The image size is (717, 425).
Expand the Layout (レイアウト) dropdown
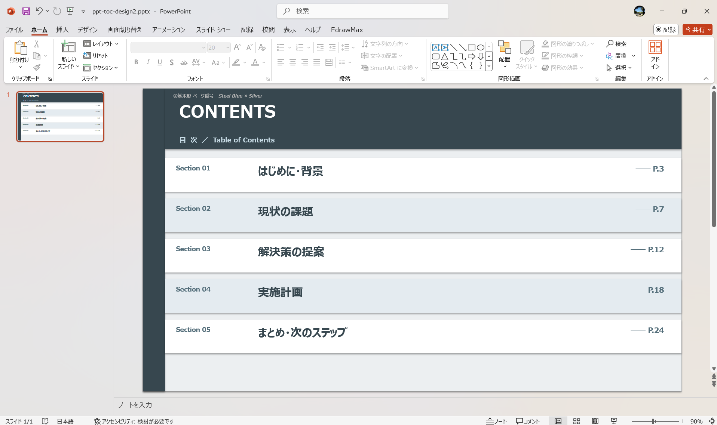click(101, 44)
